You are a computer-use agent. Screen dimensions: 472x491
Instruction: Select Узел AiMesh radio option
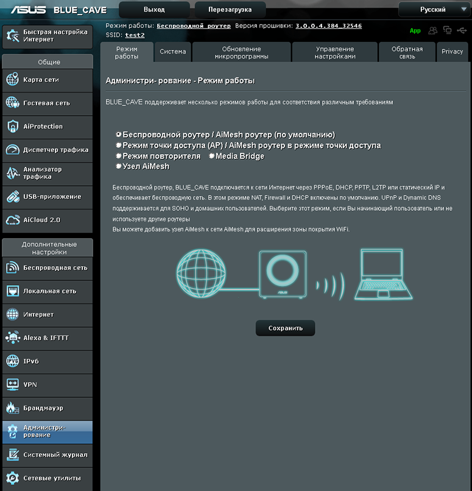[x=119, y=166]
